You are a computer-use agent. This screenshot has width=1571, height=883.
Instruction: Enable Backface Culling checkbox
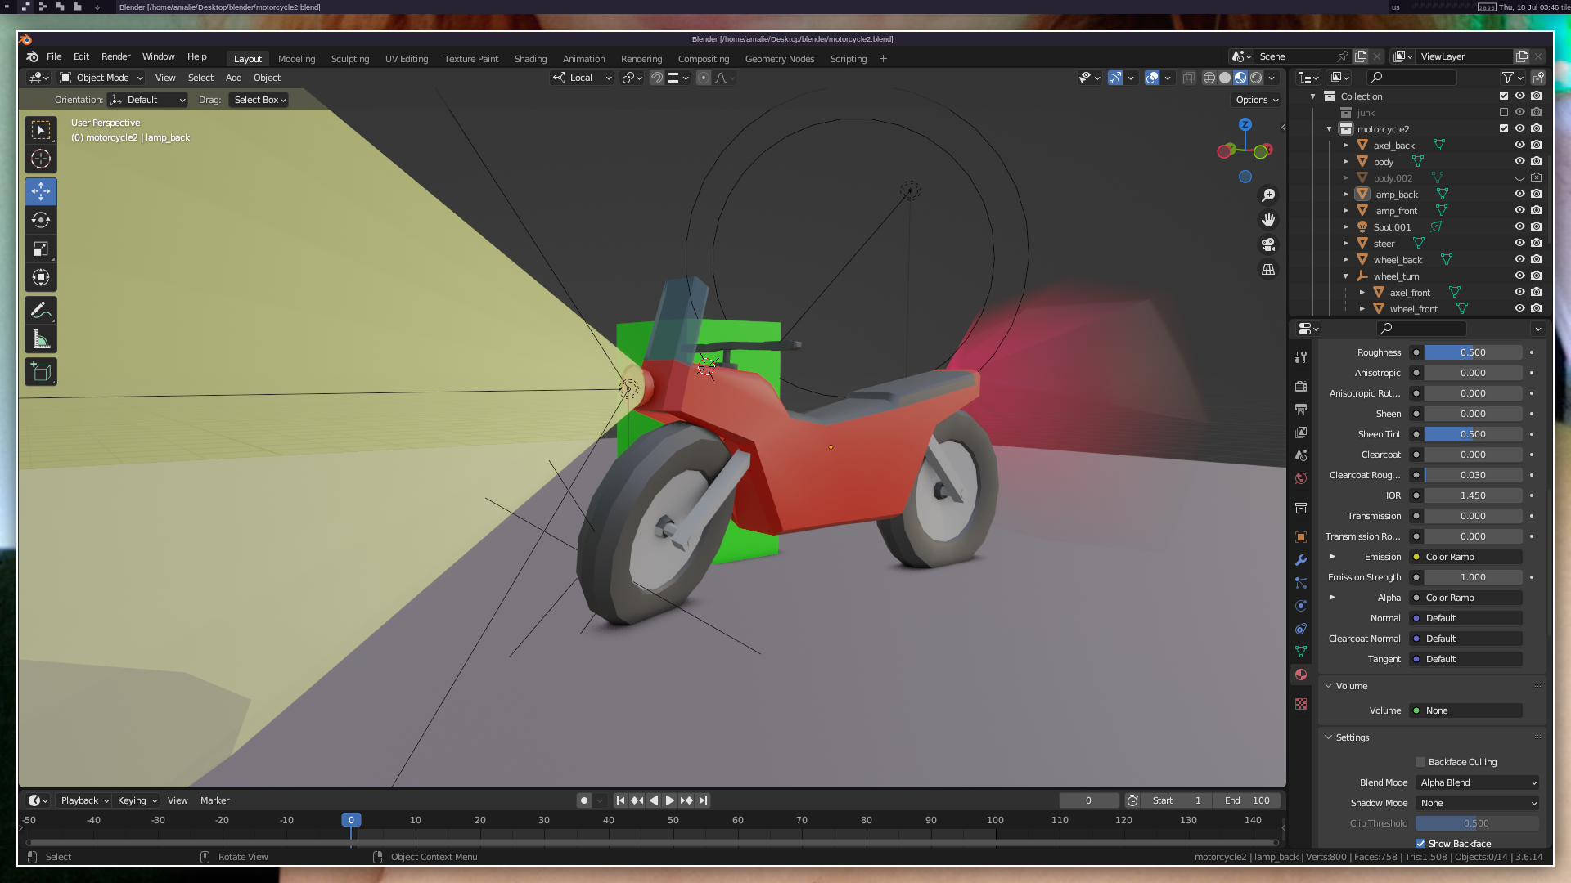coord(1420,762)
